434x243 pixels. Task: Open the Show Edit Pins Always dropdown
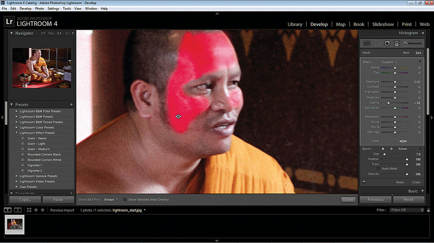[x=111, y=199]
